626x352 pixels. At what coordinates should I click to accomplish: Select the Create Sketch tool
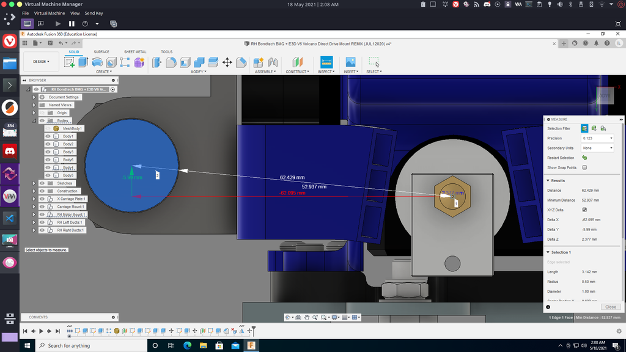(69, 62)
